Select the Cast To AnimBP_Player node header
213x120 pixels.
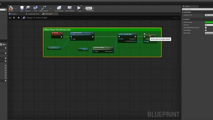(127, 34)
